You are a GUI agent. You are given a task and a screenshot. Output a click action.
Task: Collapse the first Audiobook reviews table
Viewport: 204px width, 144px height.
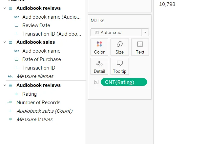(5, 8)
